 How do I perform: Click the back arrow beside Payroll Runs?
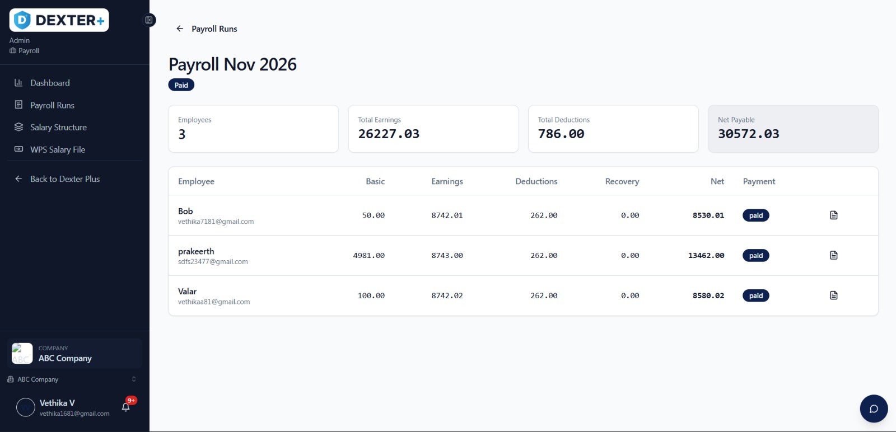click(x=180, y=29)
